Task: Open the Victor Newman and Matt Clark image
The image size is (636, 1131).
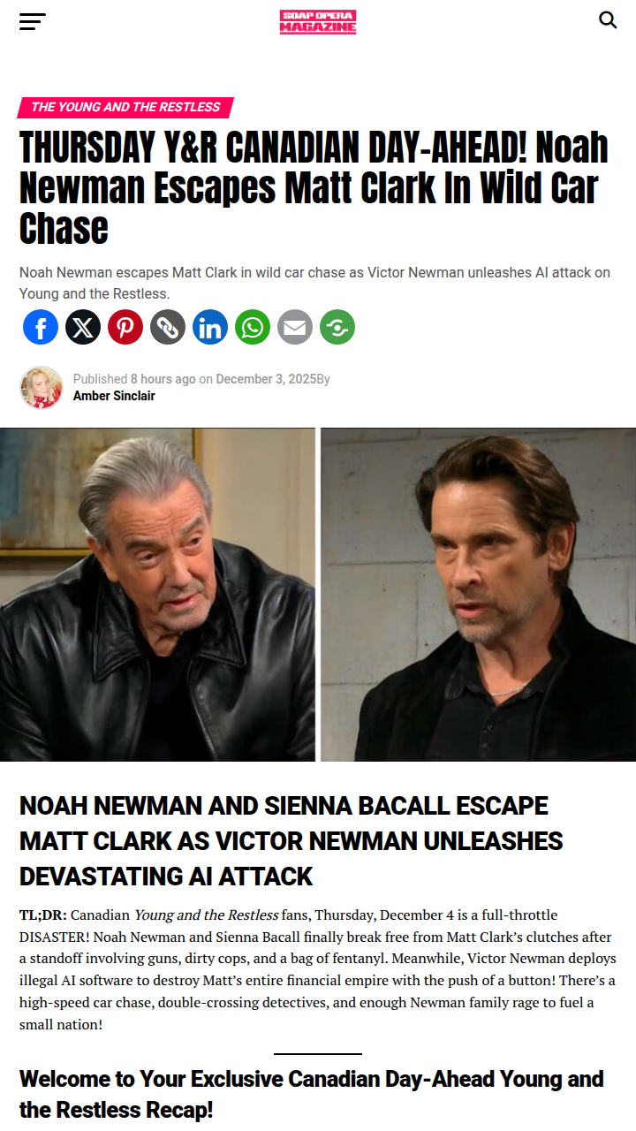Action: tap(318, 595)
